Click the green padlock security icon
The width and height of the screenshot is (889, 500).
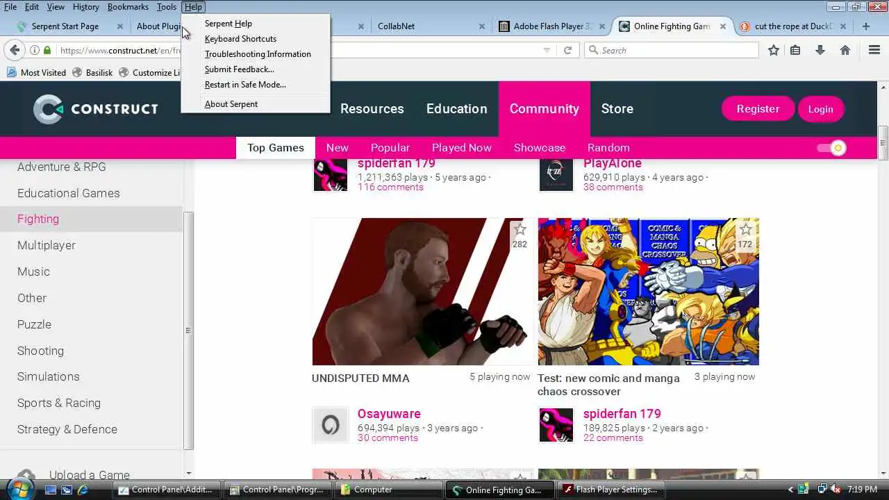click(x=47, y=50)
